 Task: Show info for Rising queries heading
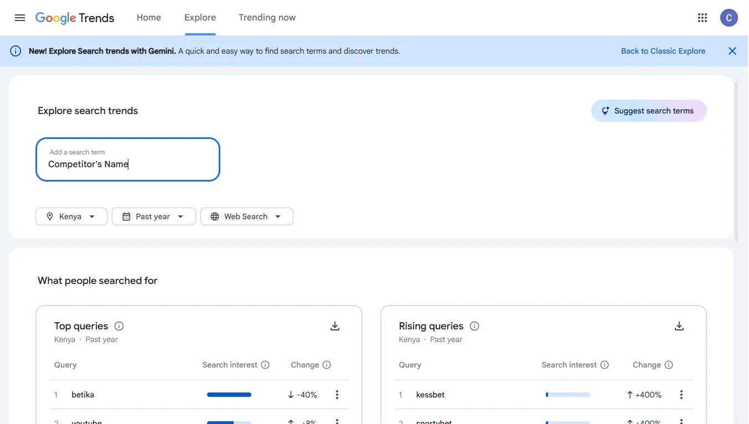(x=474, y=326)
